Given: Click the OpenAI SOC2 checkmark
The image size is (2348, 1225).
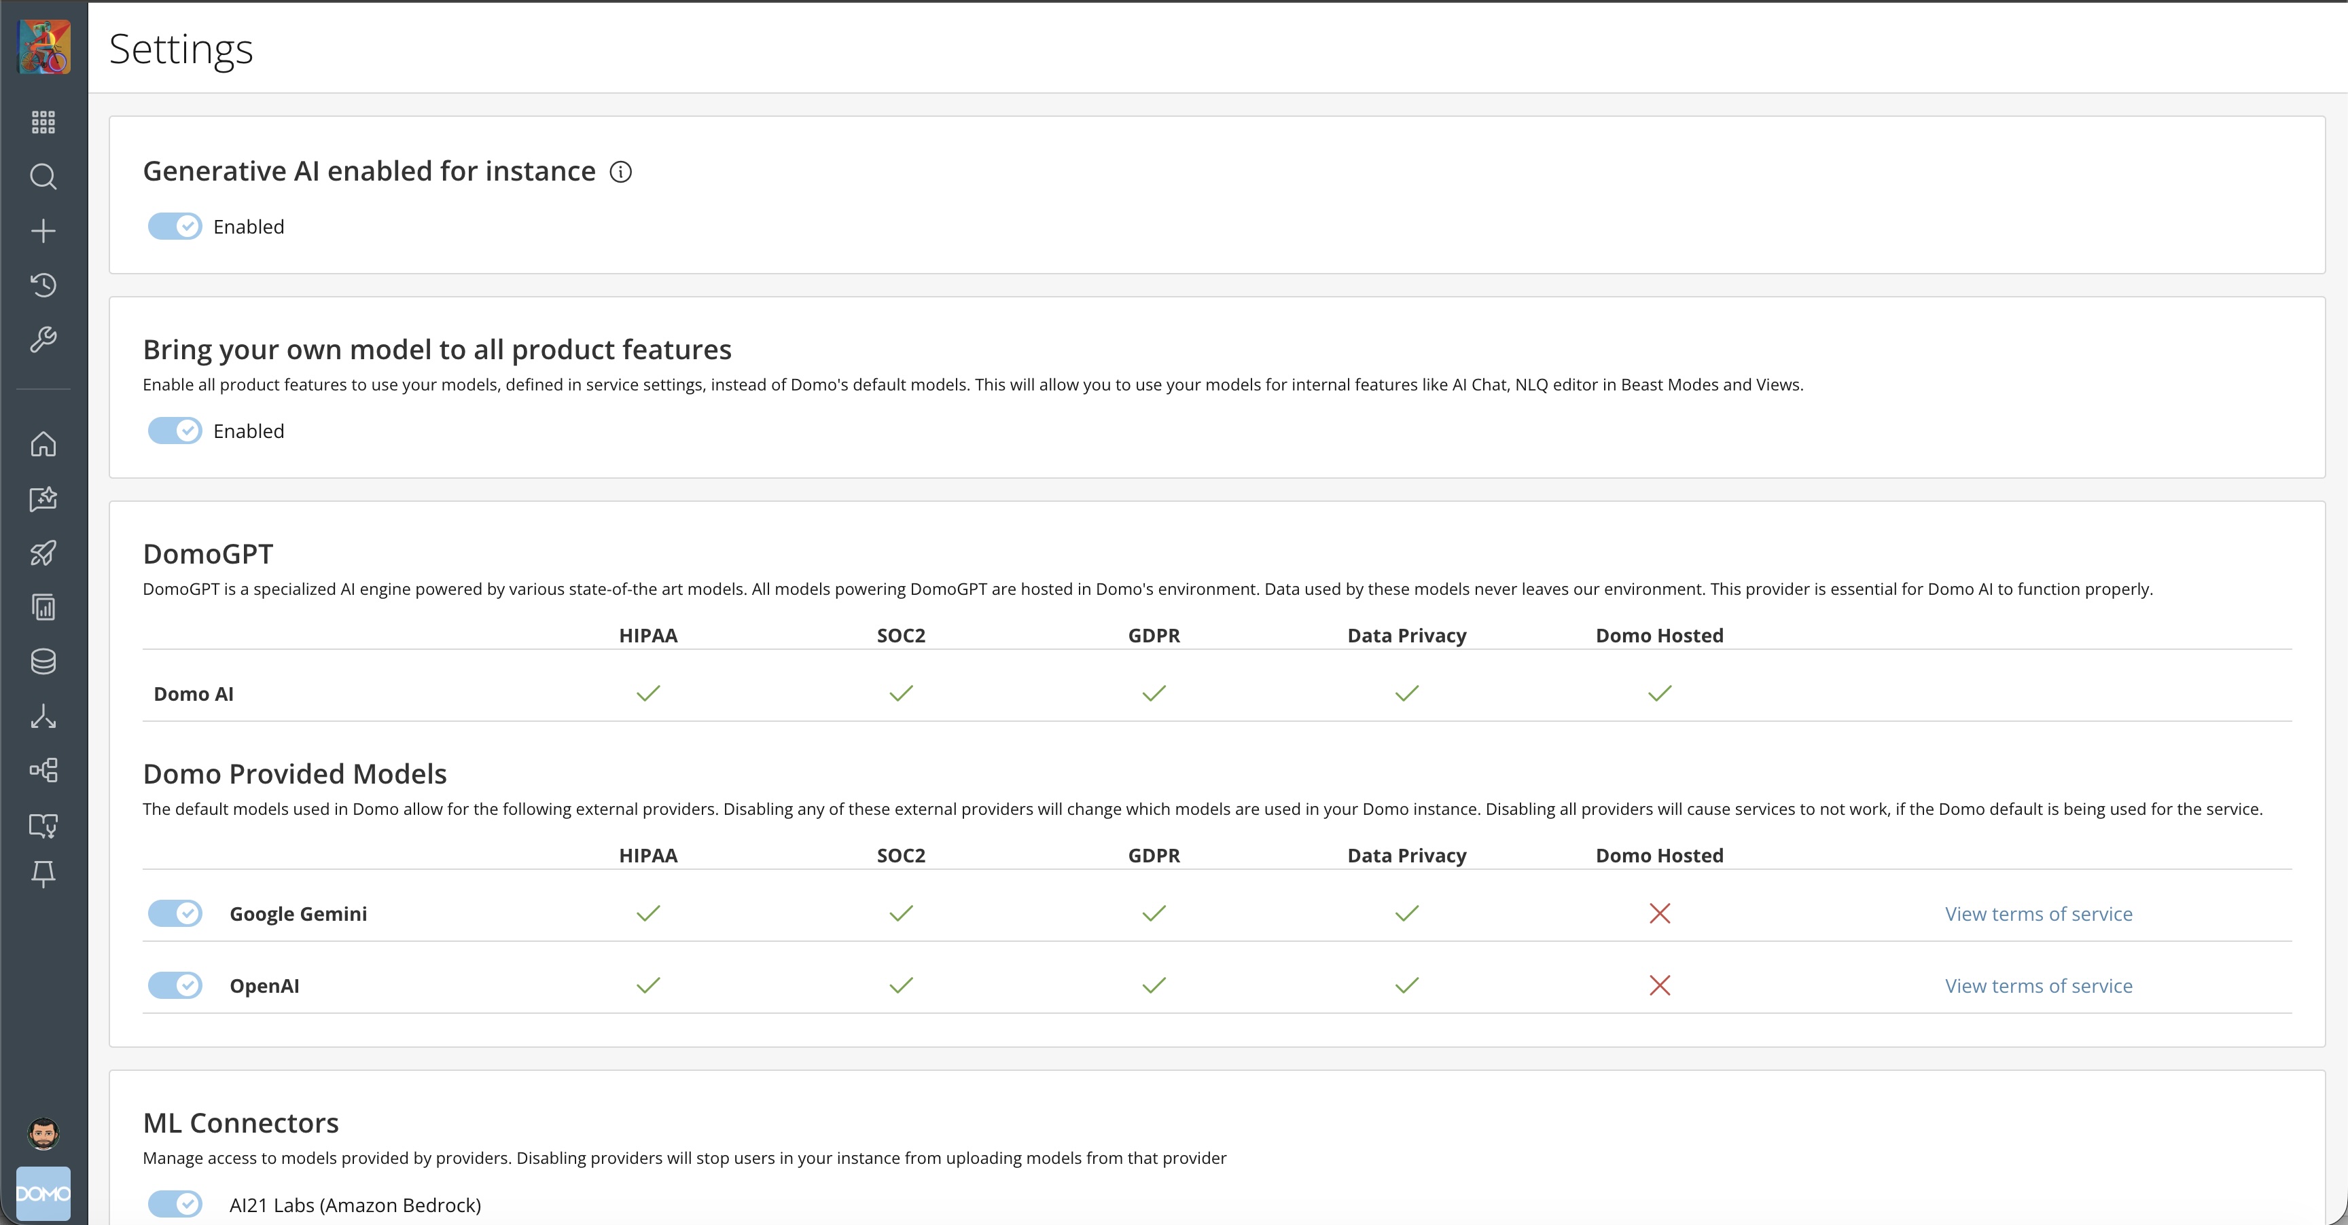Looking at the screenshot, I should [x=902, y=985].
